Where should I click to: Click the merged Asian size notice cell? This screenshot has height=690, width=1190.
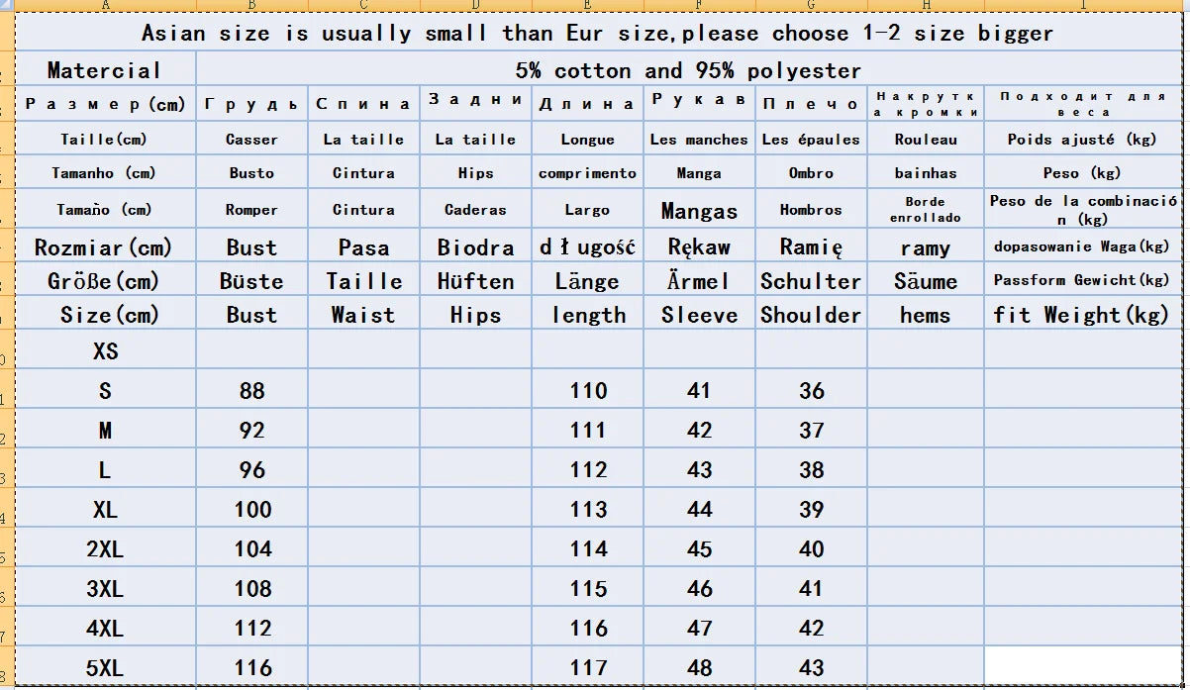click(597, 34)
